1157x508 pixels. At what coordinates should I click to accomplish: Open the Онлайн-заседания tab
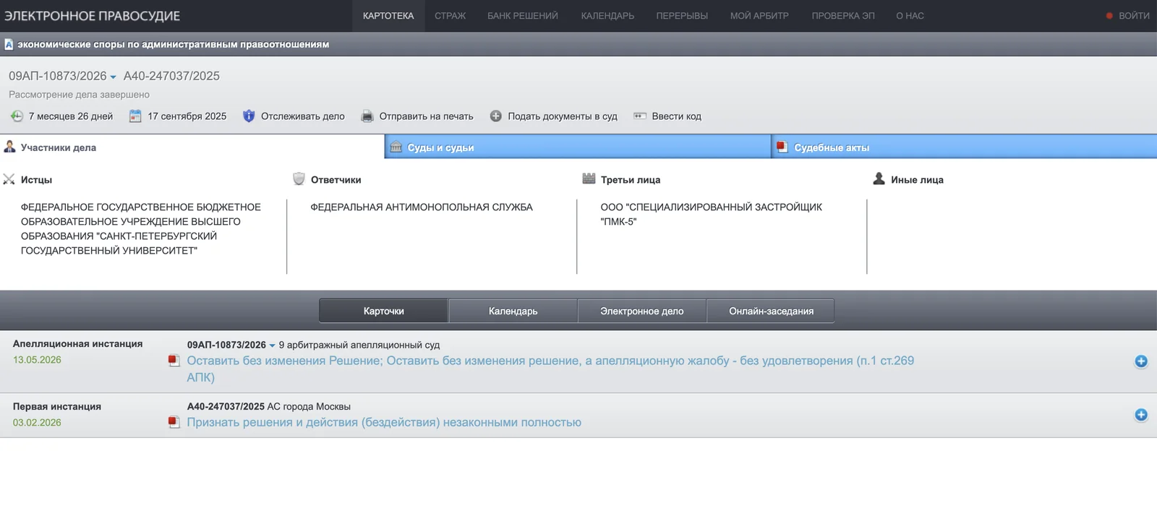point(771,311)
